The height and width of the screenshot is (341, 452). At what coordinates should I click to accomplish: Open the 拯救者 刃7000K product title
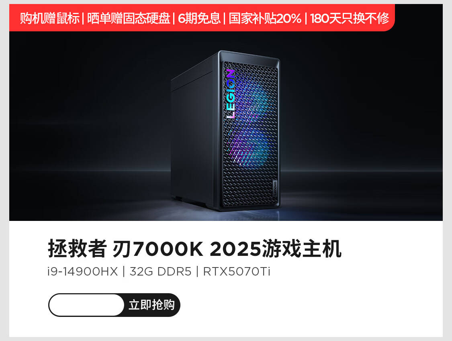click(x=195, y=249)
